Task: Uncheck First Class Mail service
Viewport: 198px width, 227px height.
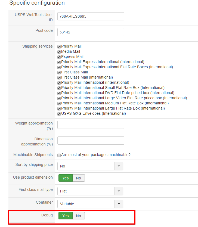Action: [59, 73]
